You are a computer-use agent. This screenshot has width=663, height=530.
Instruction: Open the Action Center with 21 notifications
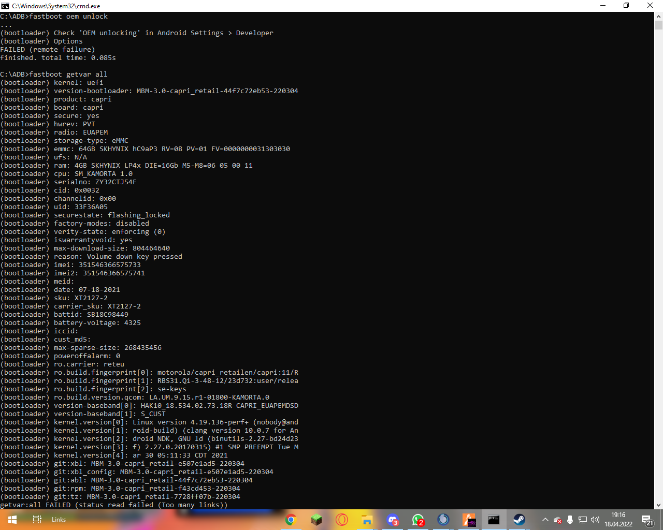click(x=647, y=520)
